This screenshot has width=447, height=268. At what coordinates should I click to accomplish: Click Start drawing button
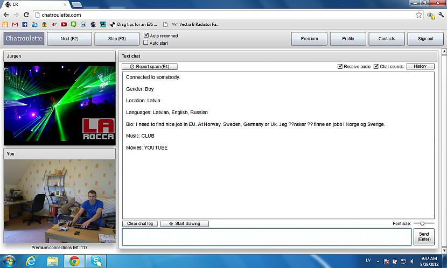pyautogui.click(x=184, y=224)
